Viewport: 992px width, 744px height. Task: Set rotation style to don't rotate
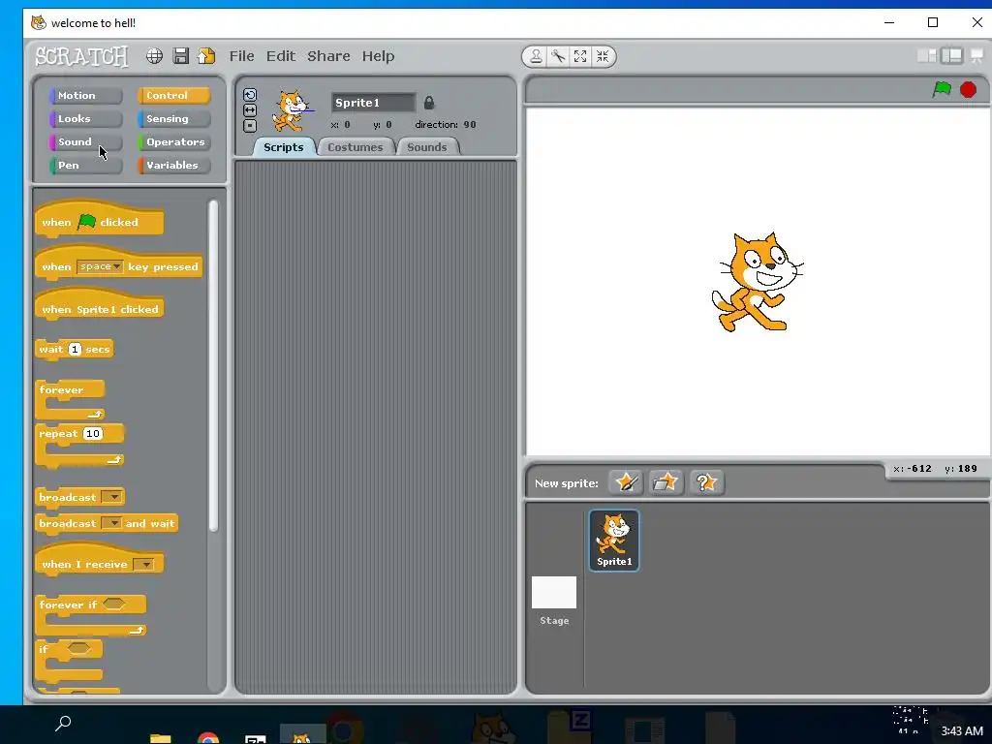[x=250, y=125]
